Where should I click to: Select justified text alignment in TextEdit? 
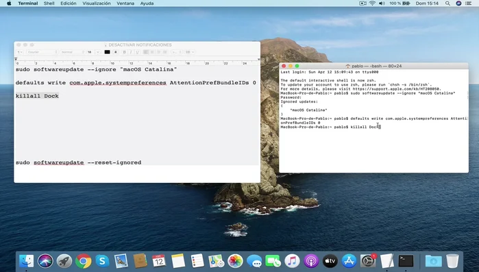[x=164, y=52]
